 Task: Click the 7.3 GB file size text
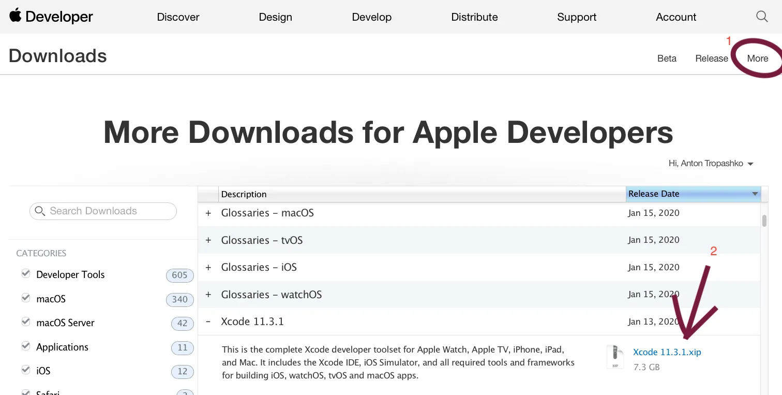646,368
